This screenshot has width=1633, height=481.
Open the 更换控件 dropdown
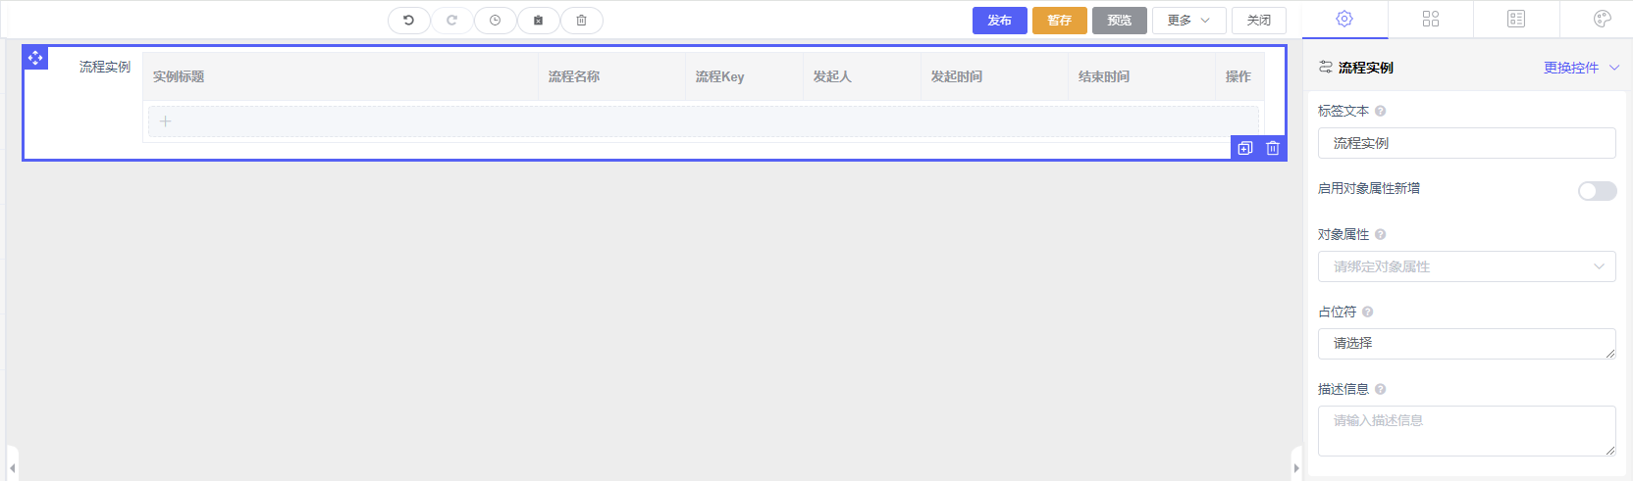tap(1580, 68)
